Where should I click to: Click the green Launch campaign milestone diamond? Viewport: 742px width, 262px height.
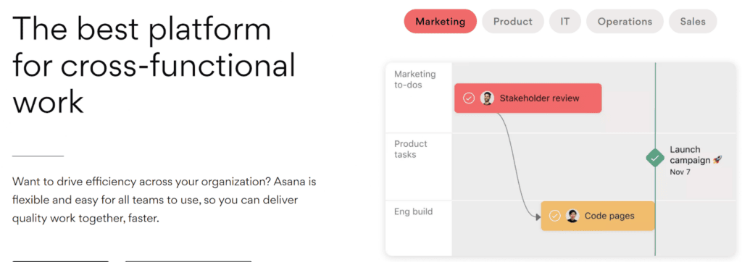[x=655, y=159]
